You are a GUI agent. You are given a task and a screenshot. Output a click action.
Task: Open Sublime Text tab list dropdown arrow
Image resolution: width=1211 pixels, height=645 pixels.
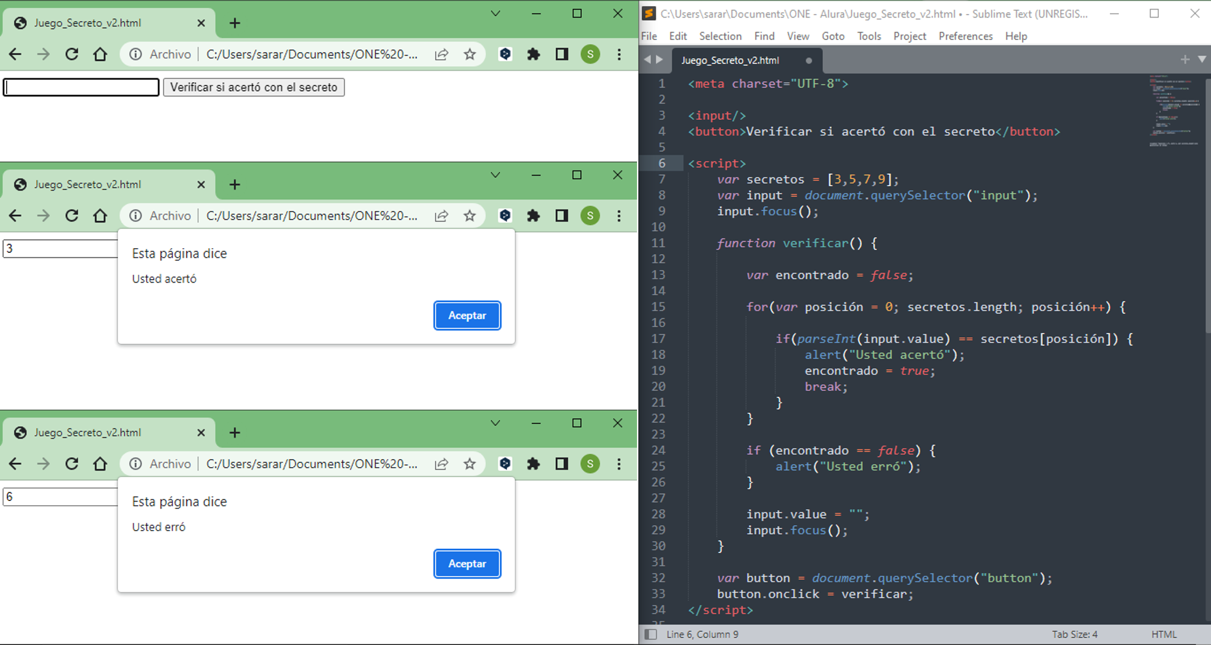[1201, 59]
